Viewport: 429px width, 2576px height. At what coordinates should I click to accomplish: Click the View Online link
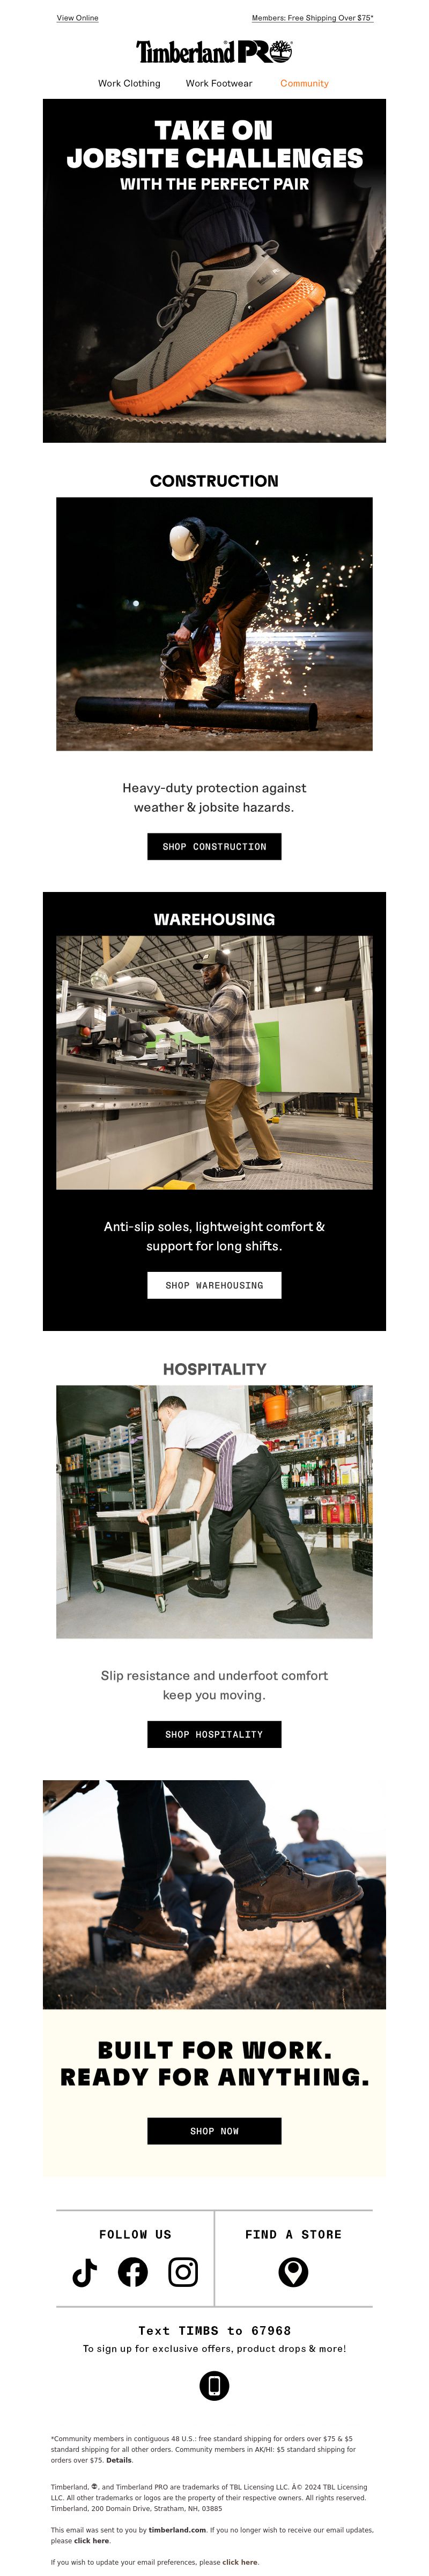78,18
